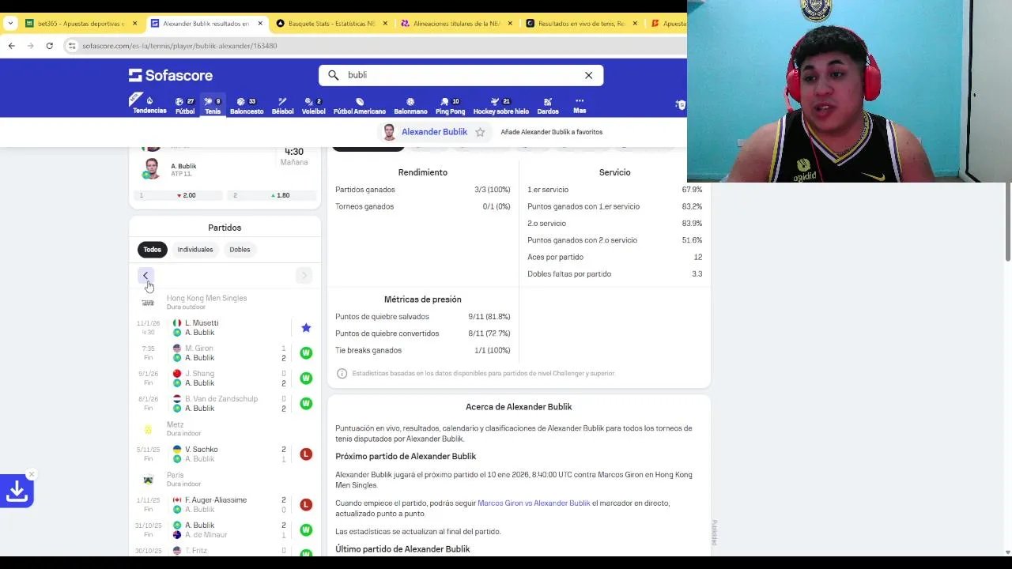Screen dimensions: 1012x569
Task: Open the Paris tournament link
Action: point(175,475)
